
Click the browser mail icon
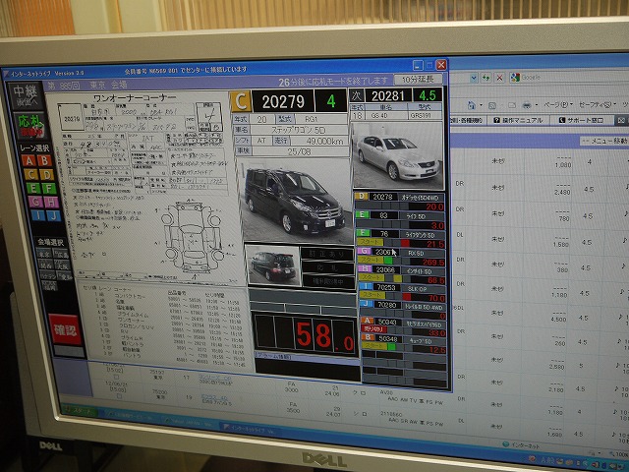point(512,105)
